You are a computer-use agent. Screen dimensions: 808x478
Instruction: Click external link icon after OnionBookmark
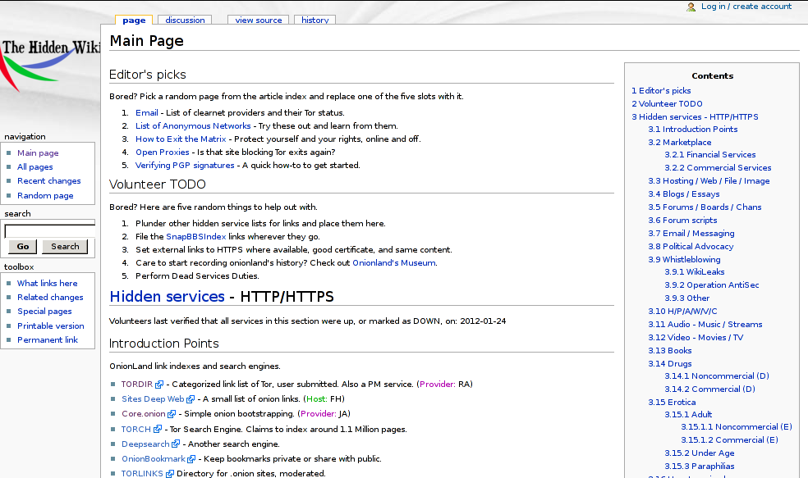click(x=191, y=460)
